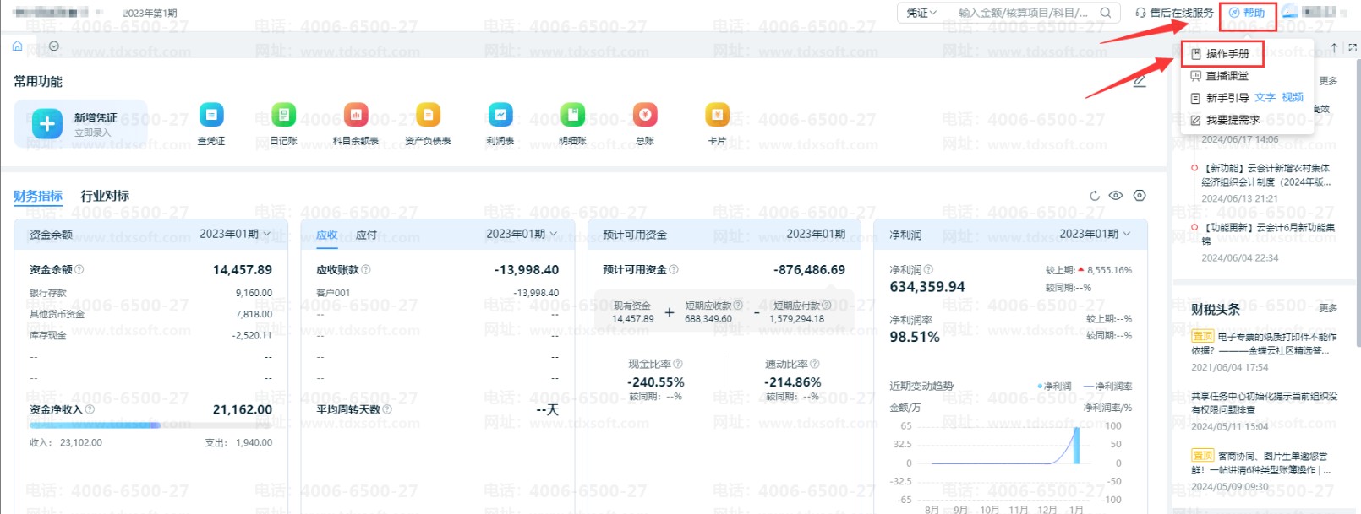This screenshot has width=1361, height=514.
Task: Open the 利润表 profit statement icon
Action: pyautogui.click(x=500, y=115)
